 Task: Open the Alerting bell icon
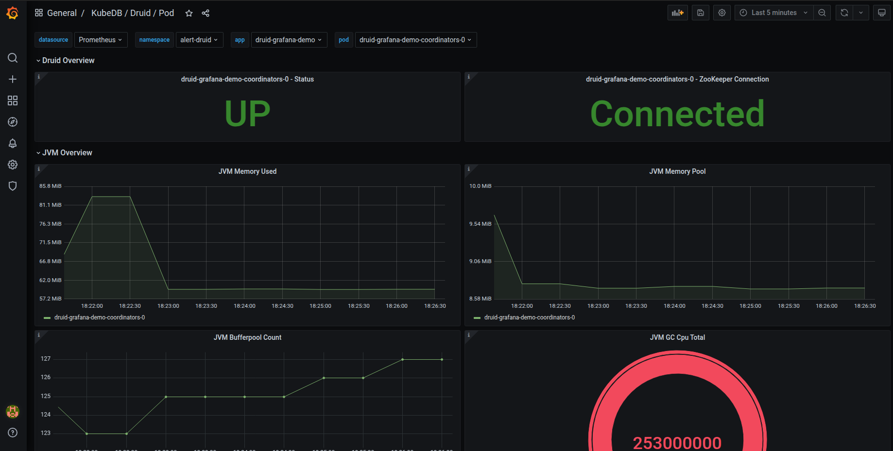[x=13, y=143]
